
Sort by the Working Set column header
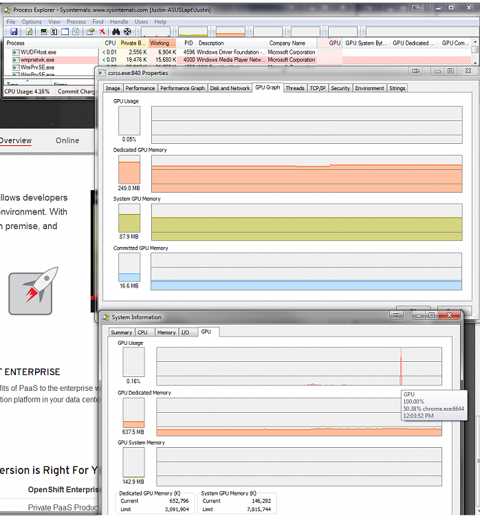(162, 43)
